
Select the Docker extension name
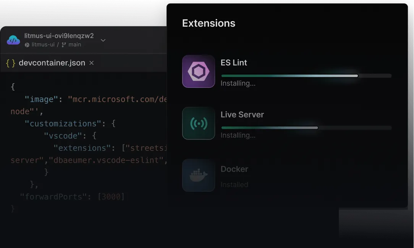point(234,169)
